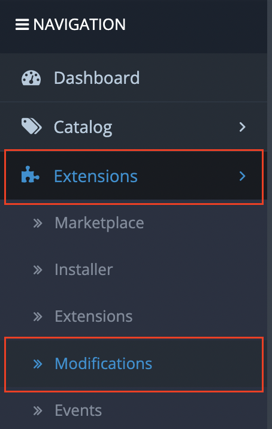Viewport: 272px width, 429px height.
Task: Click the blue Extensions puzzle piece icon
Action: click(x=31, y=174)
